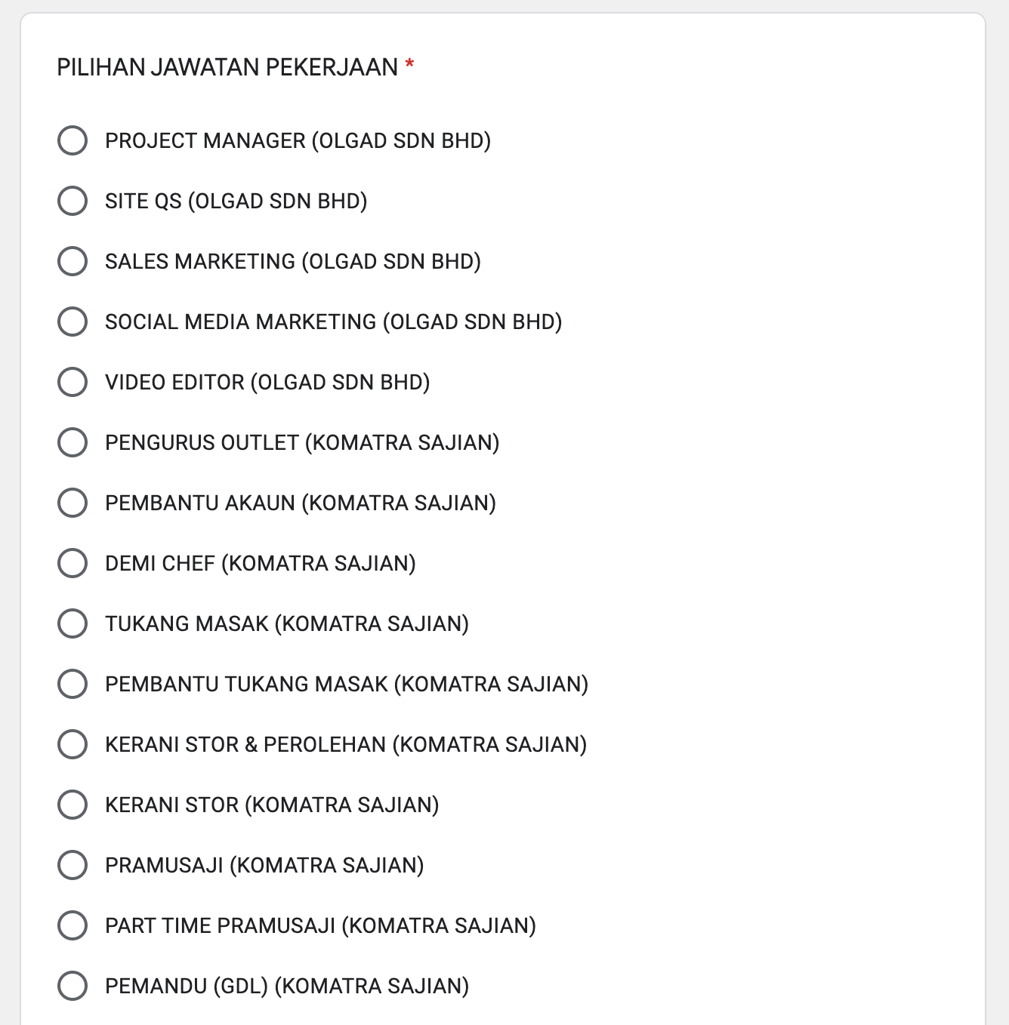Pick SOCIAL MEDIA MARKETING (OLGAD SDN BHD)

[x=72, y=322]
